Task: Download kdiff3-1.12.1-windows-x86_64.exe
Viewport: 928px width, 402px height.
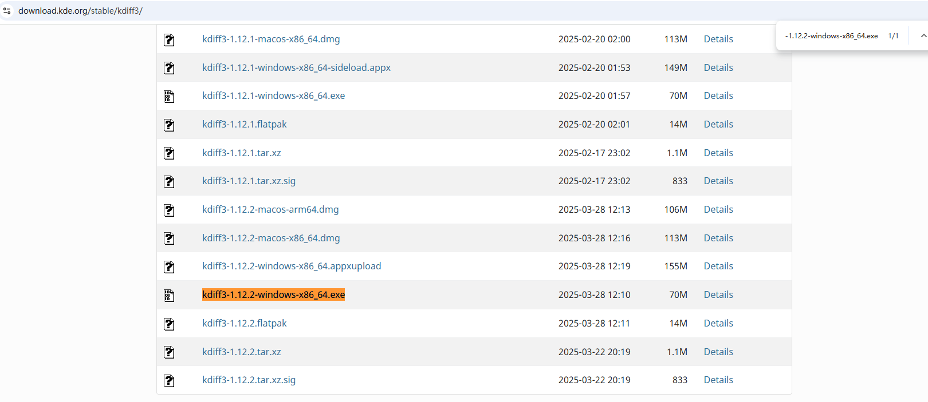Action: point(273,95)
